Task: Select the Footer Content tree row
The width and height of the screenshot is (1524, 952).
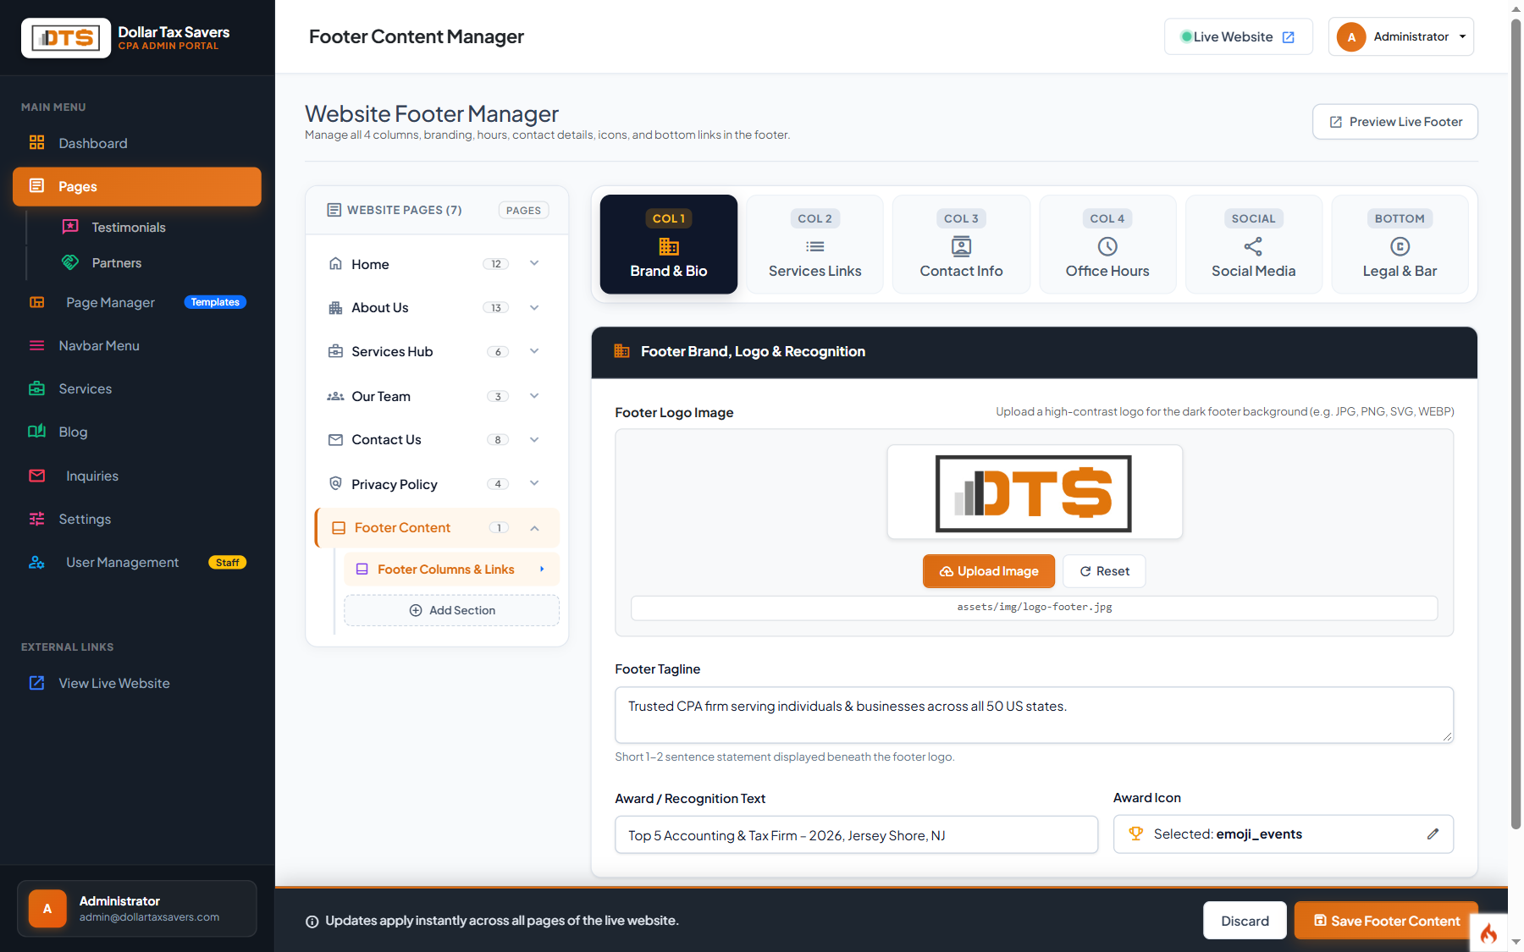Action: tap(437, 527)
